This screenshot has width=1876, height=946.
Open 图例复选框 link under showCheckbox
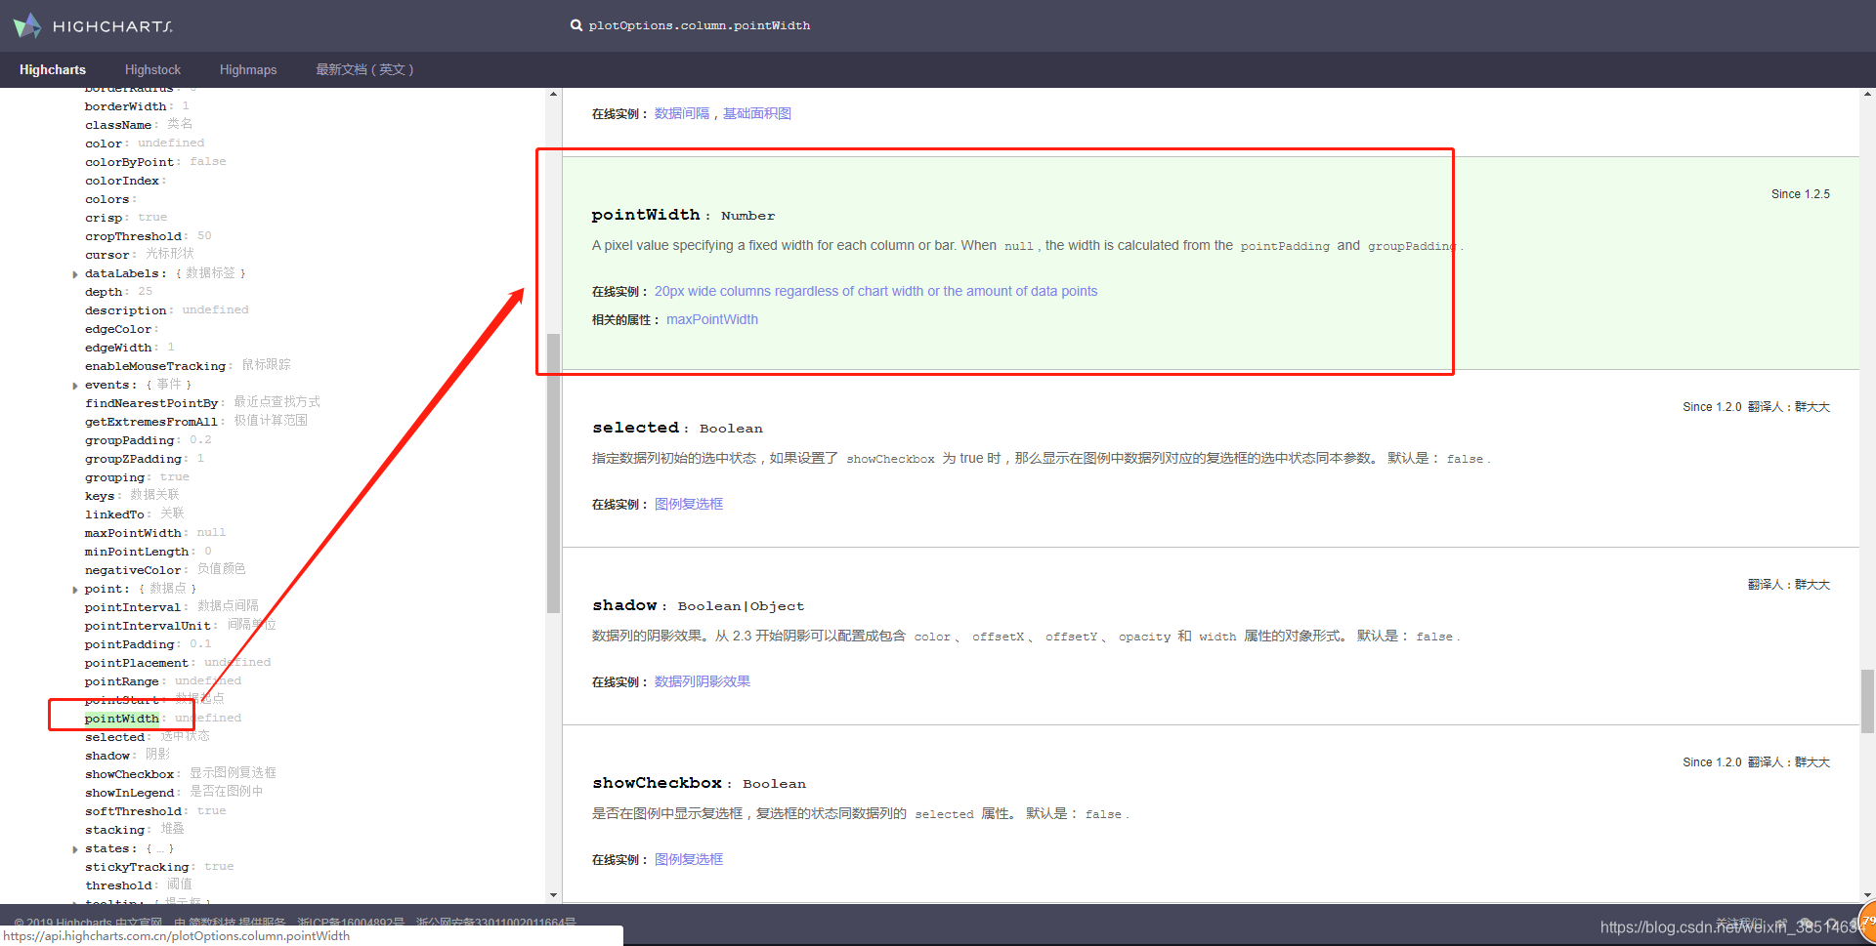pyautogui.click(x=689, y=859)
